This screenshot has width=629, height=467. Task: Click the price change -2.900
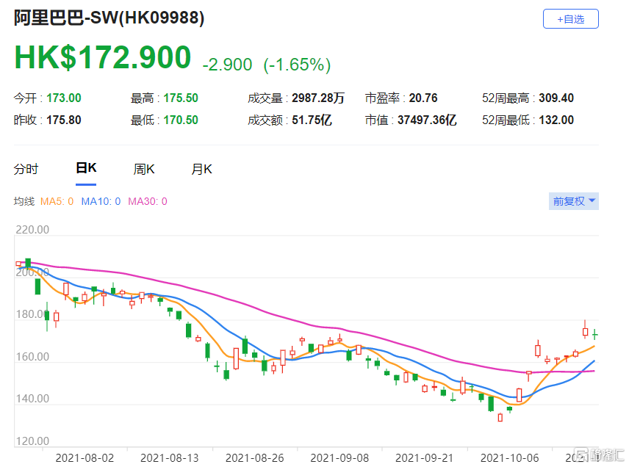(x=228, y=65)
